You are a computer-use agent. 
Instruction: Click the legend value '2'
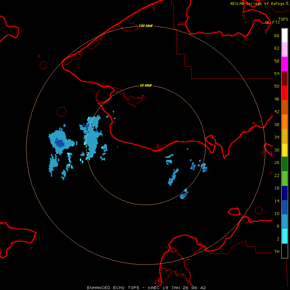(278, 239)
